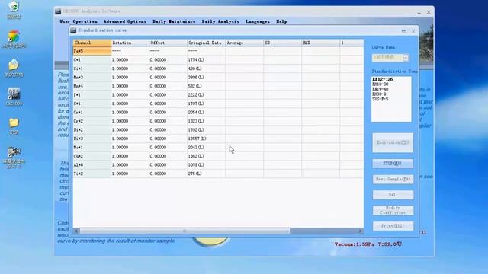This screenshot has height=274, width=488.
Task: Click the Analysis Software main window title icon
Action: click(x=58, y=11)
